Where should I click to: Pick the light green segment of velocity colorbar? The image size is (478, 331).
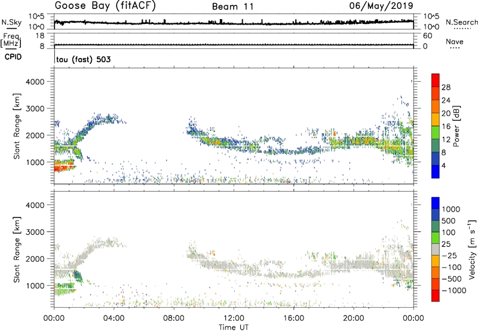pos(436,238)
